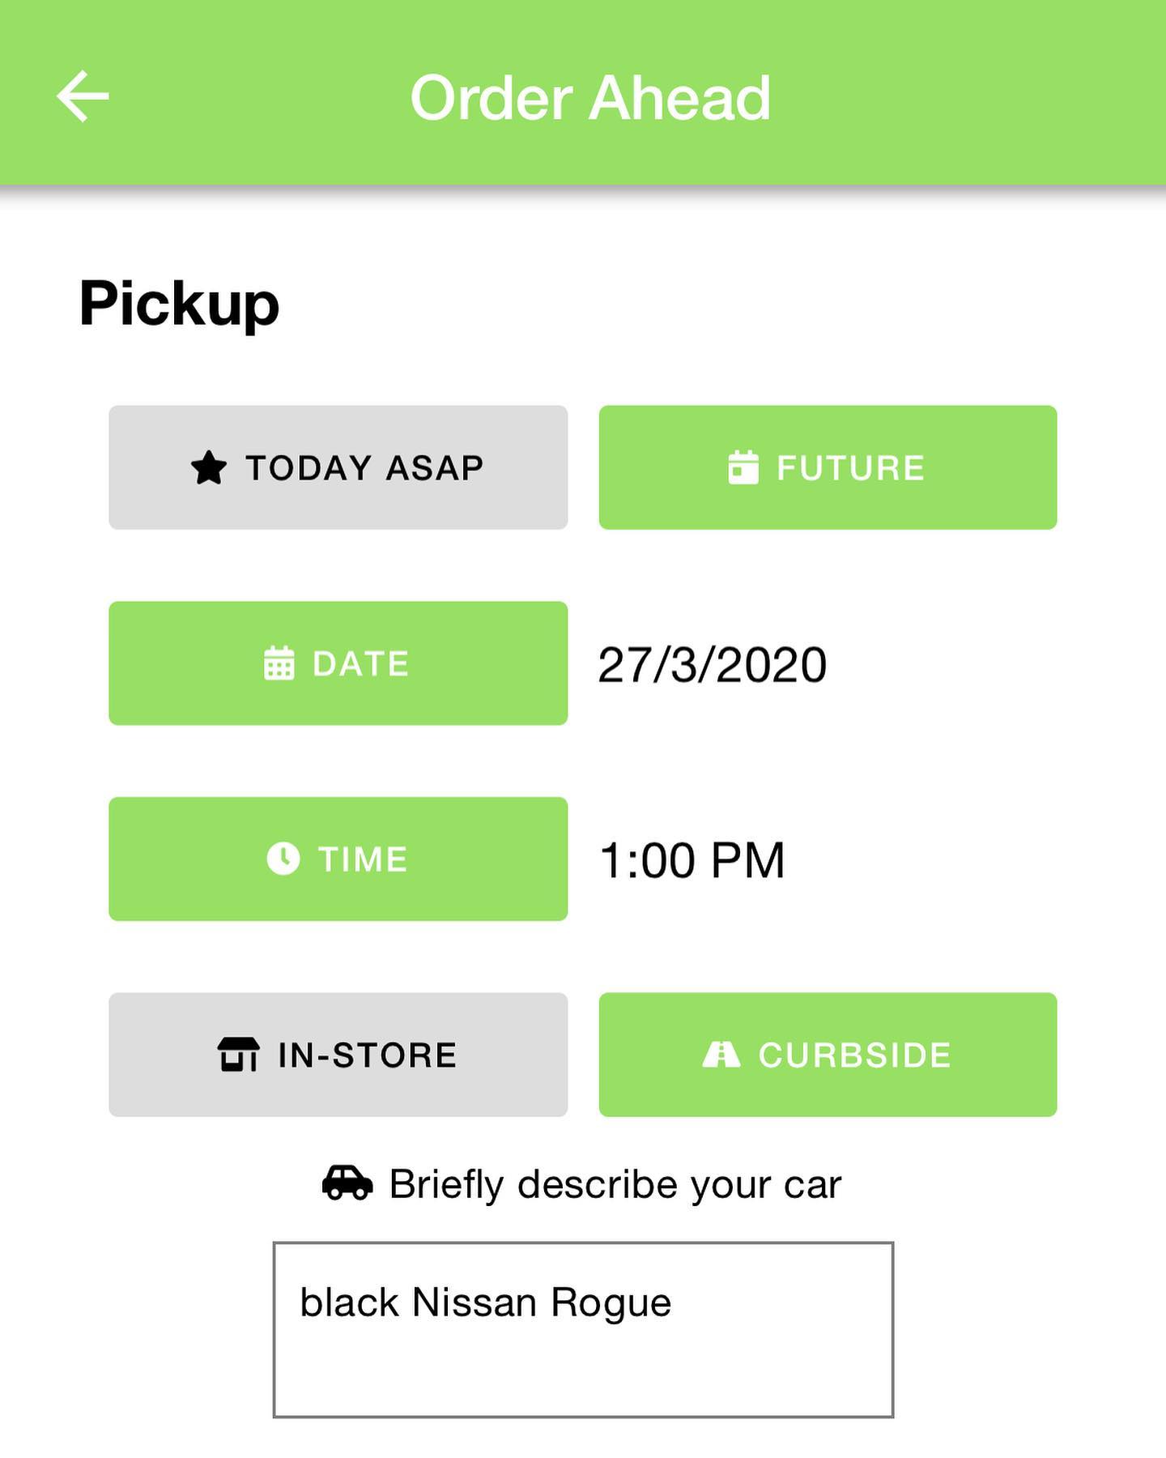Click the storefront icon on In-Store
This screenshot has width=1166, height=1458.
238,1055
